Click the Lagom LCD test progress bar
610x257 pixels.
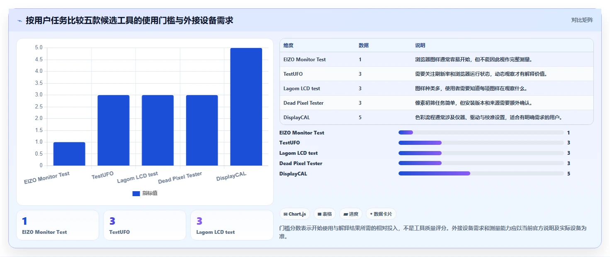coord(481,153)
